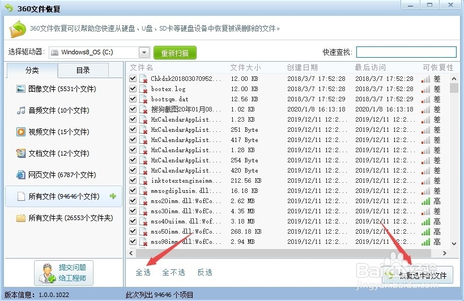Click the 提交问题给工程师 button

click(63, 273)
